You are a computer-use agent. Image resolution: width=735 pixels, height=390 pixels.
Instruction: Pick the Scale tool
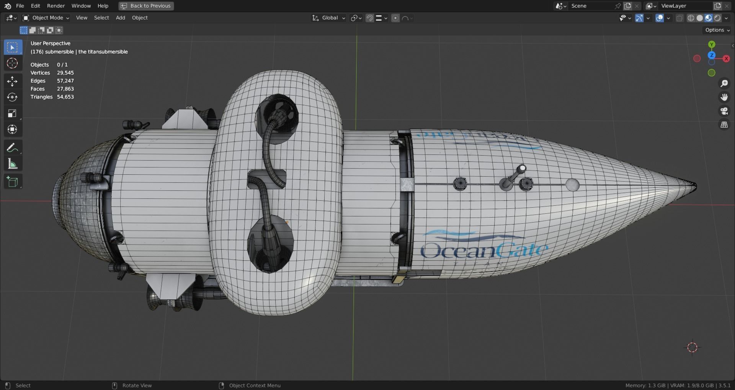click(13, 113)
